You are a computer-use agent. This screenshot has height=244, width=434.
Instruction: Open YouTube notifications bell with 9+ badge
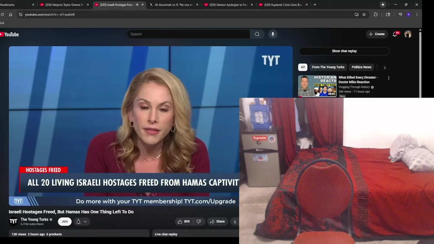pos(395,34)
